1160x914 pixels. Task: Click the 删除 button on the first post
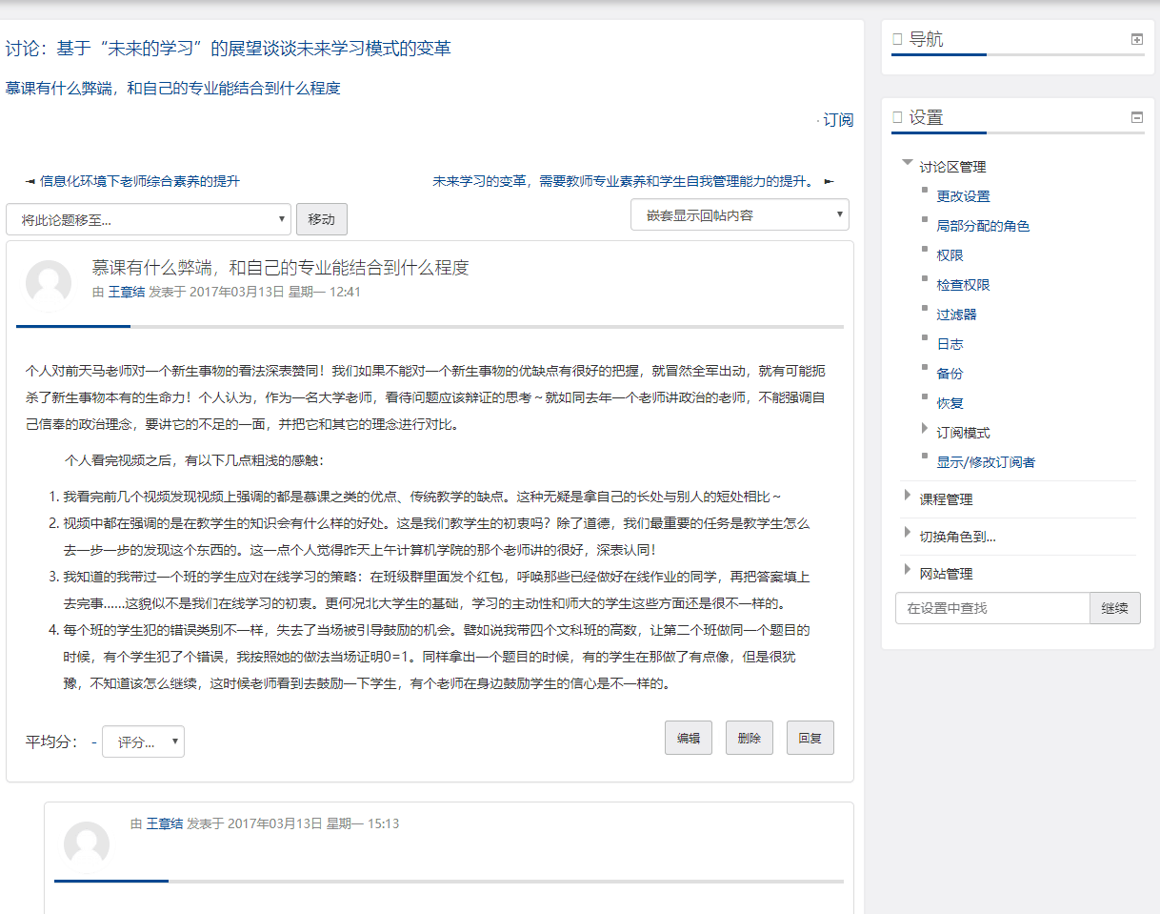750,738
